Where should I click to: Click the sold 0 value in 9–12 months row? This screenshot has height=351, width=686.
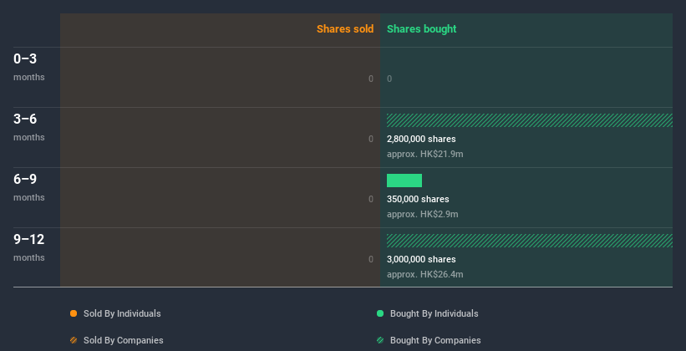(371, 260)
